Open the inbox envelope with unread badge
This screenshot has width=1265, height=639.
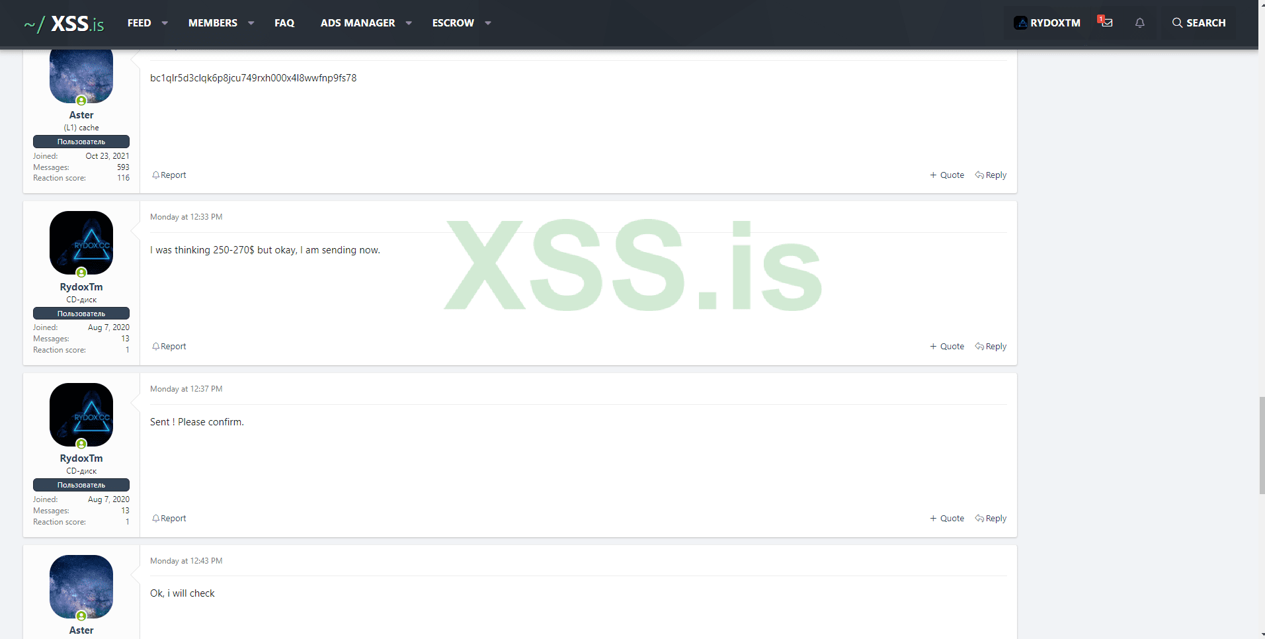point(1106,22)
